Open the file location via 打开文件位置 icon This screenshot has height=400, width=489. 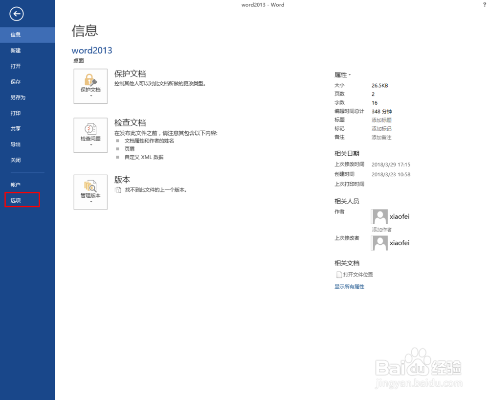click(x=339, y=274)
